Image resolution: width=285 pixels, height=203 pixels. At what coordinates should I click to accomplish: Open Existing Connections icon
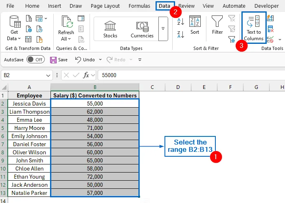(x=39, y=39)
